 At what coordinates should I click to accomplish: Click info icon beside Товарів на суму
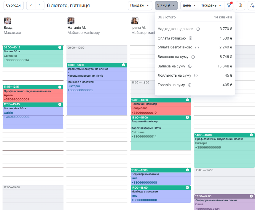(190, 85)
